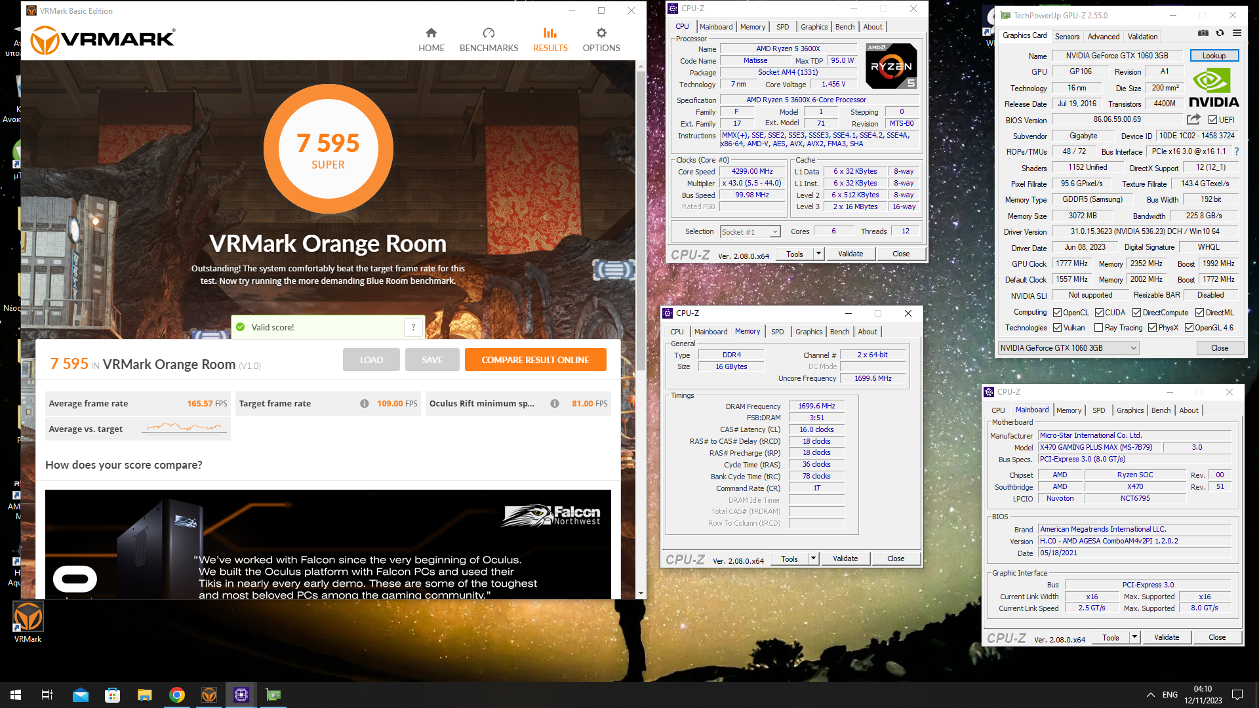This screenshot has height=708, width=1259.
Task: Open VRMark OPTIONS gear
Action: click(x=601, y=40)
